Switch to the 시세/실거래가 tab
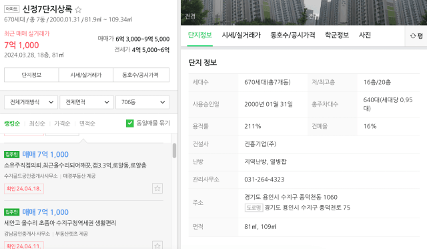 241,35
